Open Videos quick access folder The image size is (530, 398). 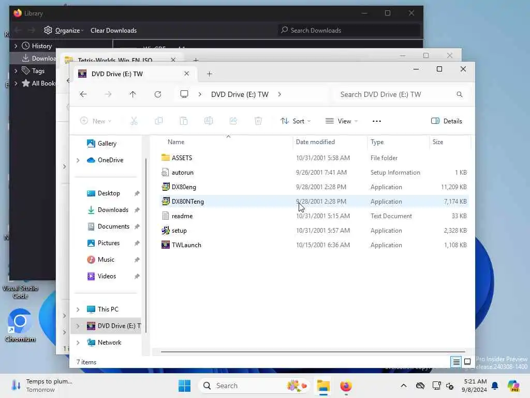[107, 276]
